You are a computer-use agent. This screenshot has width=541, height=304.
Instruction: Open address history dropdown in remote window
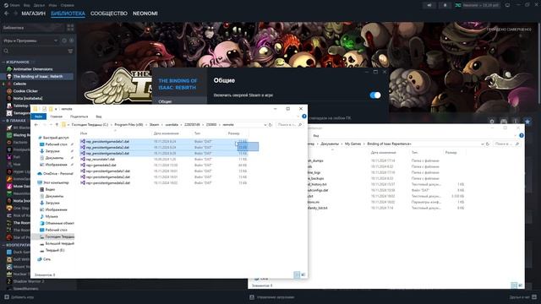pyautogui.click(x=265, y=125)
